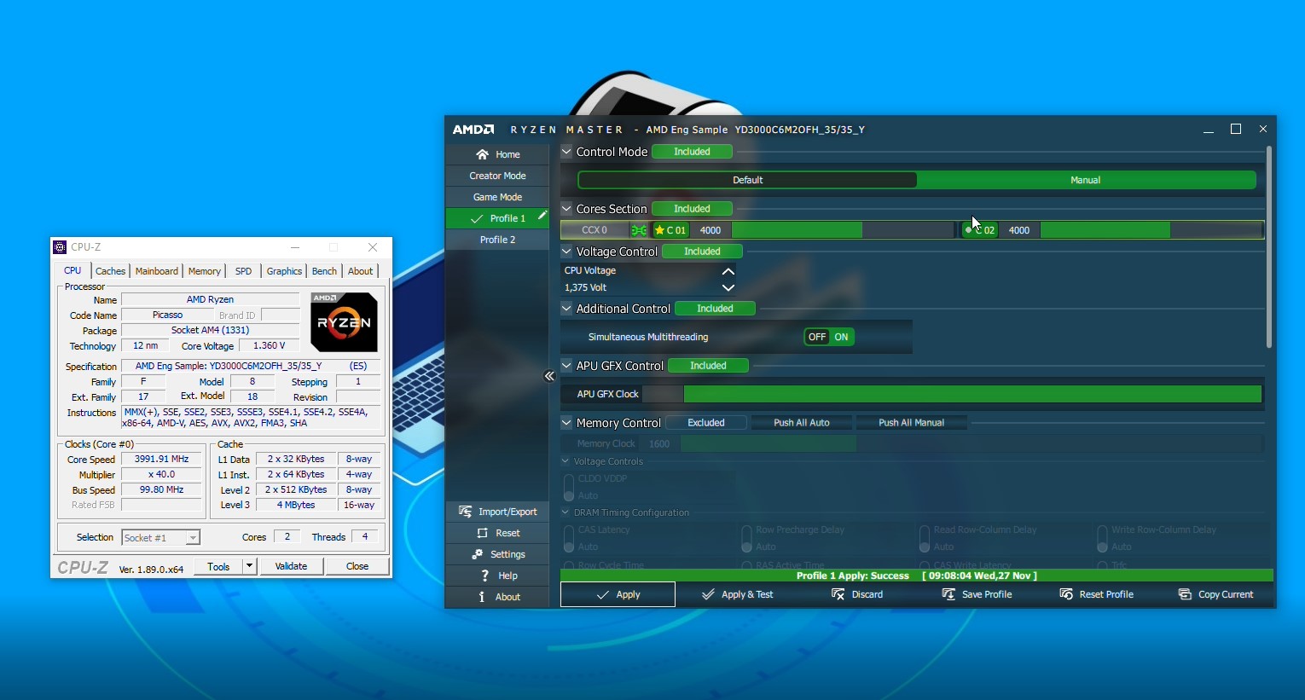Toggle Cores Section Included switch
1305x700 pixels.
692,209
